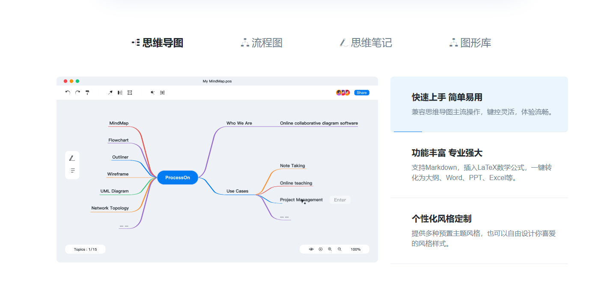The image size is (607, 296).
Task: Click the mind map icon beside 思维导图
Action: [136, 43]
